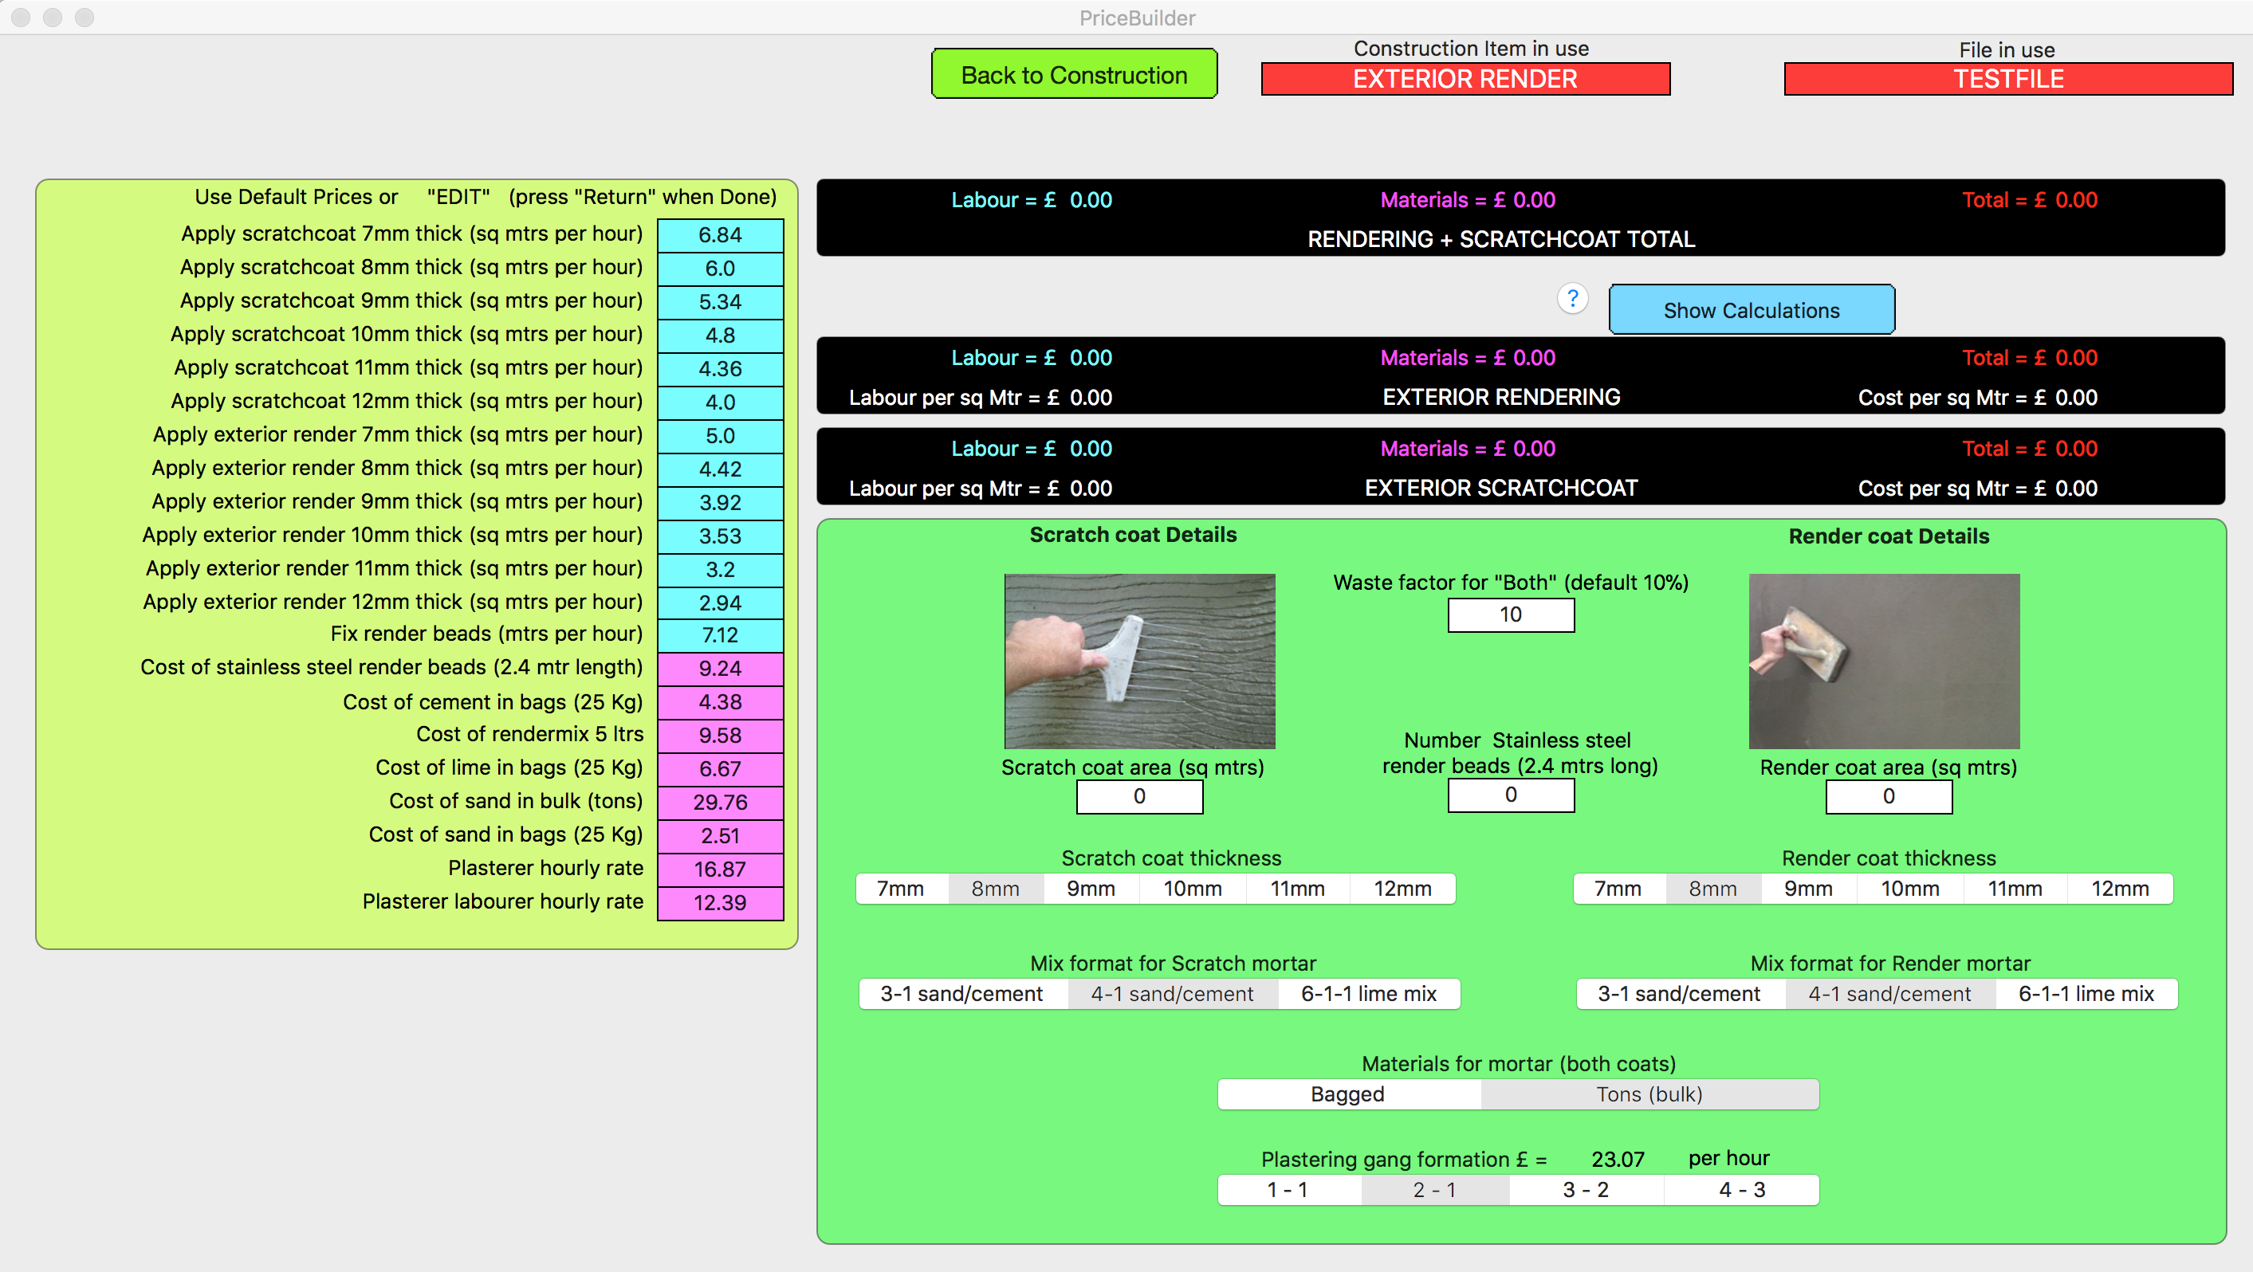Image resolution: width=2253 pixels, height=1272 pixels.
Task: Edit exterior render 8mm rate value 4.42
Action: point(720,469)
